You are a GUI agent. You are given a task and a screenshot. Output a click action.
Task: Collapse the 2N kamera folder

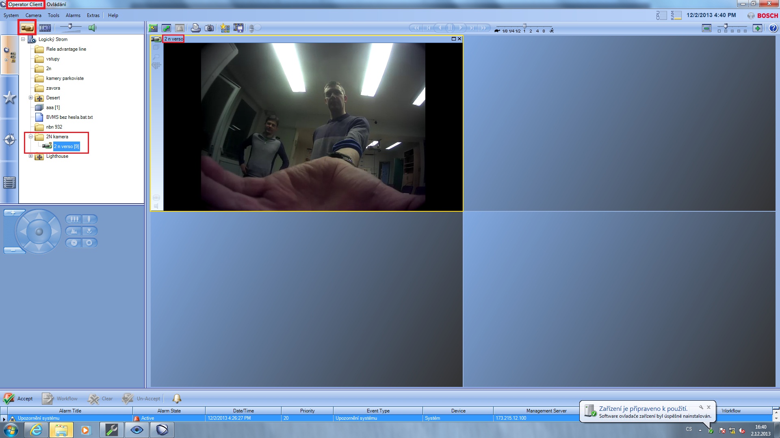(x=30, y=137)
